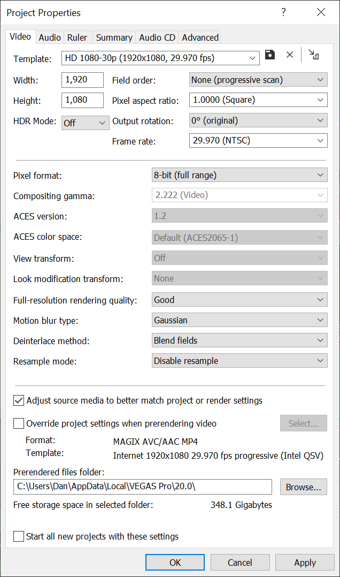
Task: Save the current template with the disk icon
Action: pos(270,55)
